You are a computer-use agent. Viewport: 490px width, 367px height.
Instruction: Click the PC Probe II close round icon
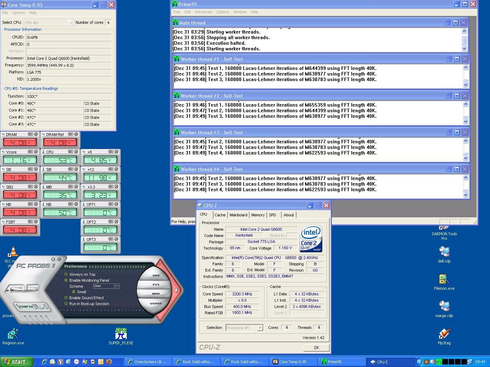[59, 259]
